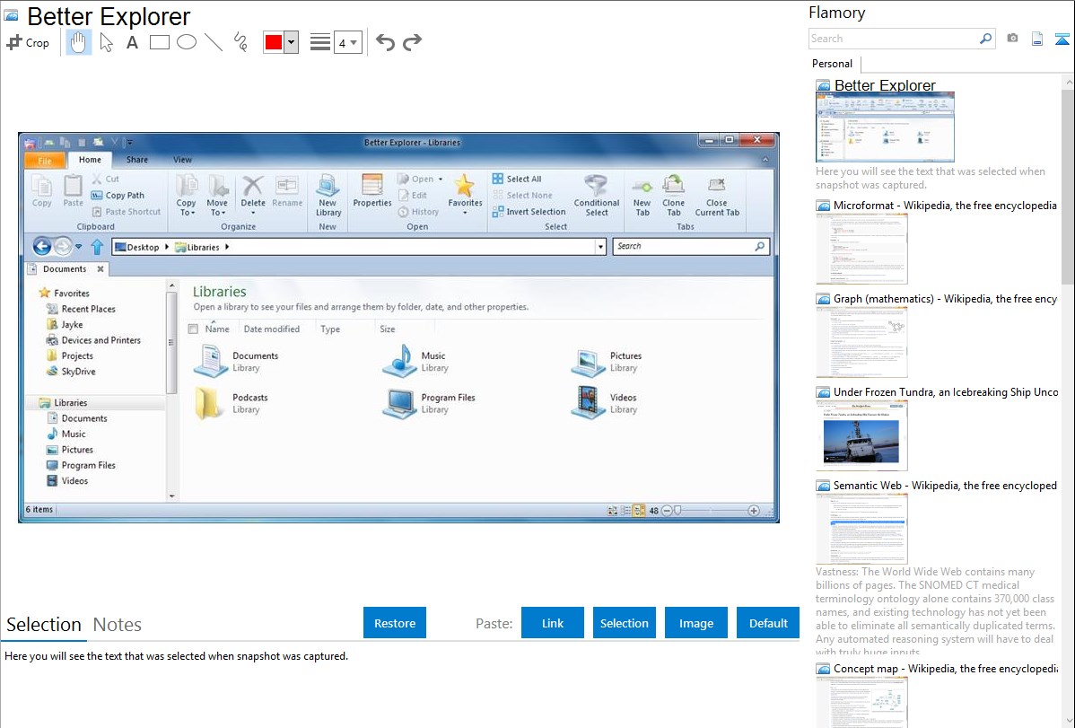Choose the straight line drawing tool
The image size is (1075, 728).
point(214,42)
